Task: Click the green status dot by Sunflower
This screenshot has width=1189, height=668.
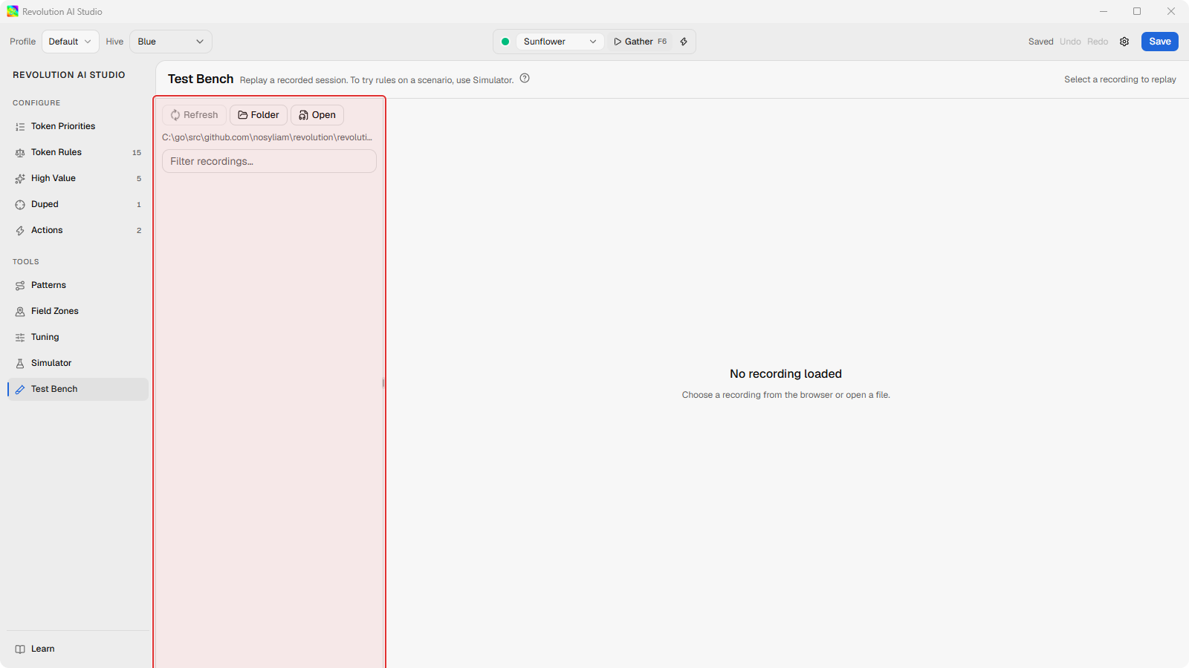Action: click(x=505, y=42)
